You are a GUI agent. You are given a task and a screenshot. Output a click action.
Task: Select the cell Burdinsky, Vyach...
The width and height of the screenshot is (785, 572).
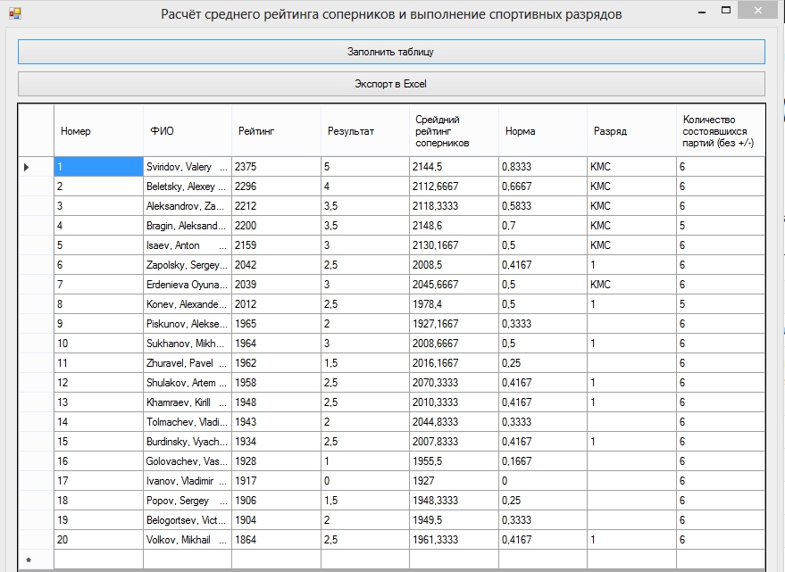click(x=188, y=442)
